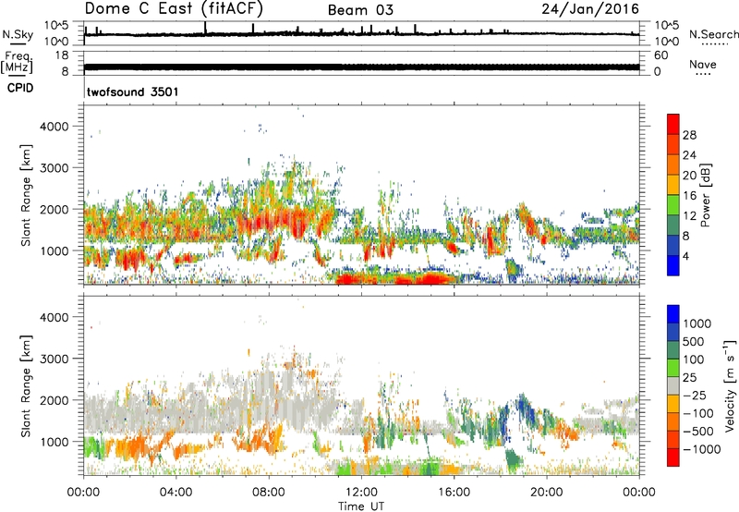Image resolution: width=739 pixels, height=512 pixels.
Task: Click the "Power [dB]" colorbar title
Action: click(705, 195)
